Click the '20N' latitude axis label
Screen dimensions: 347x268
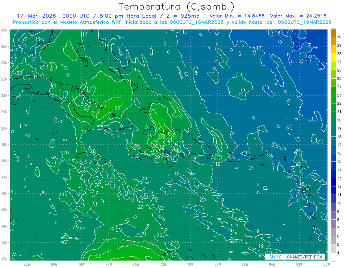pos(4,128)
